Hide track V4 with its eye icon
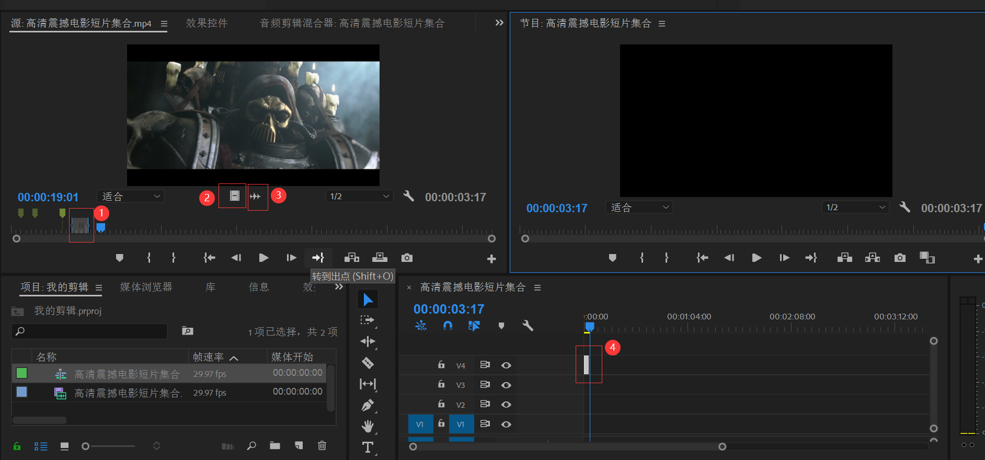The image size is (985, 460). 506,365
